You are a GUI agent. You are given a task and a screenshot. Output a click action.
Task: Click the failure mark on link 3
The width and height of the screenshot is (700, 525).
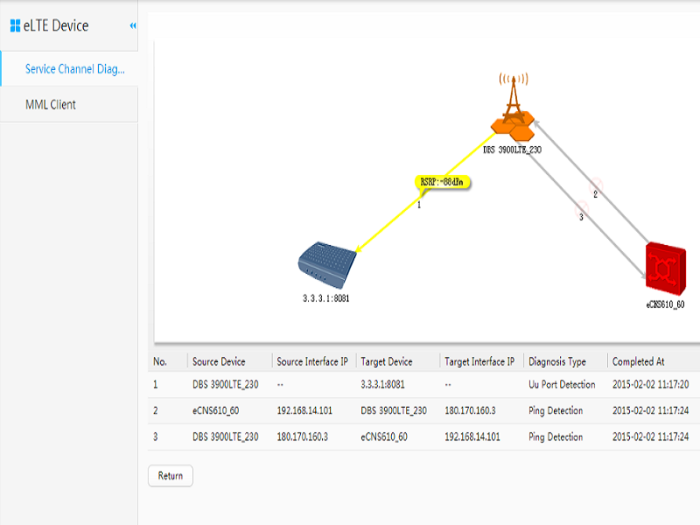(581, 207)
